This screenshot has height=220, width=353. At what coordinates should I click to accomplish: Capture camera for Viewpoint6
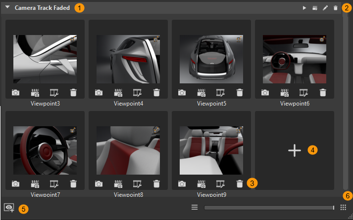(265, 92)
